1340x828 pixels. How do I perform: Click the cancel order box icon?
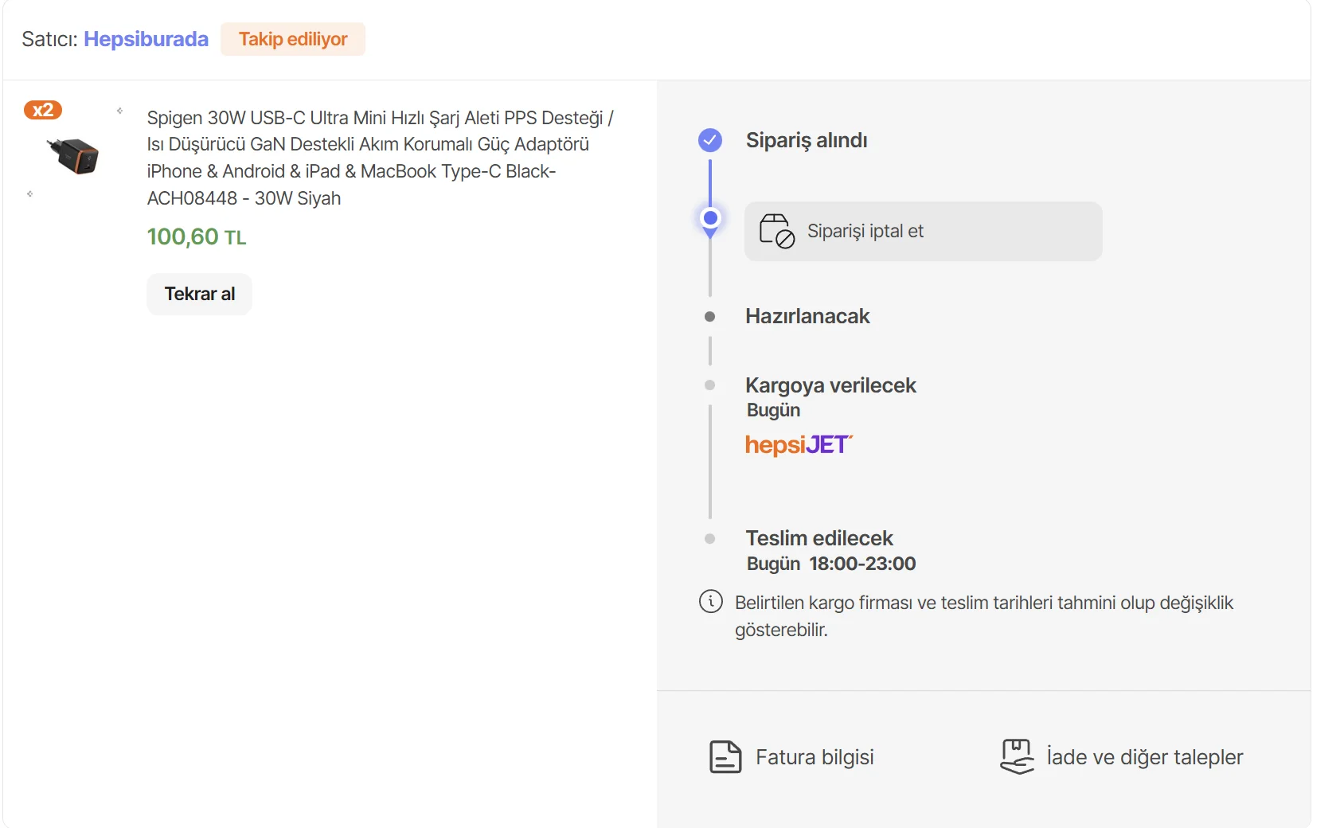[776, 231]
